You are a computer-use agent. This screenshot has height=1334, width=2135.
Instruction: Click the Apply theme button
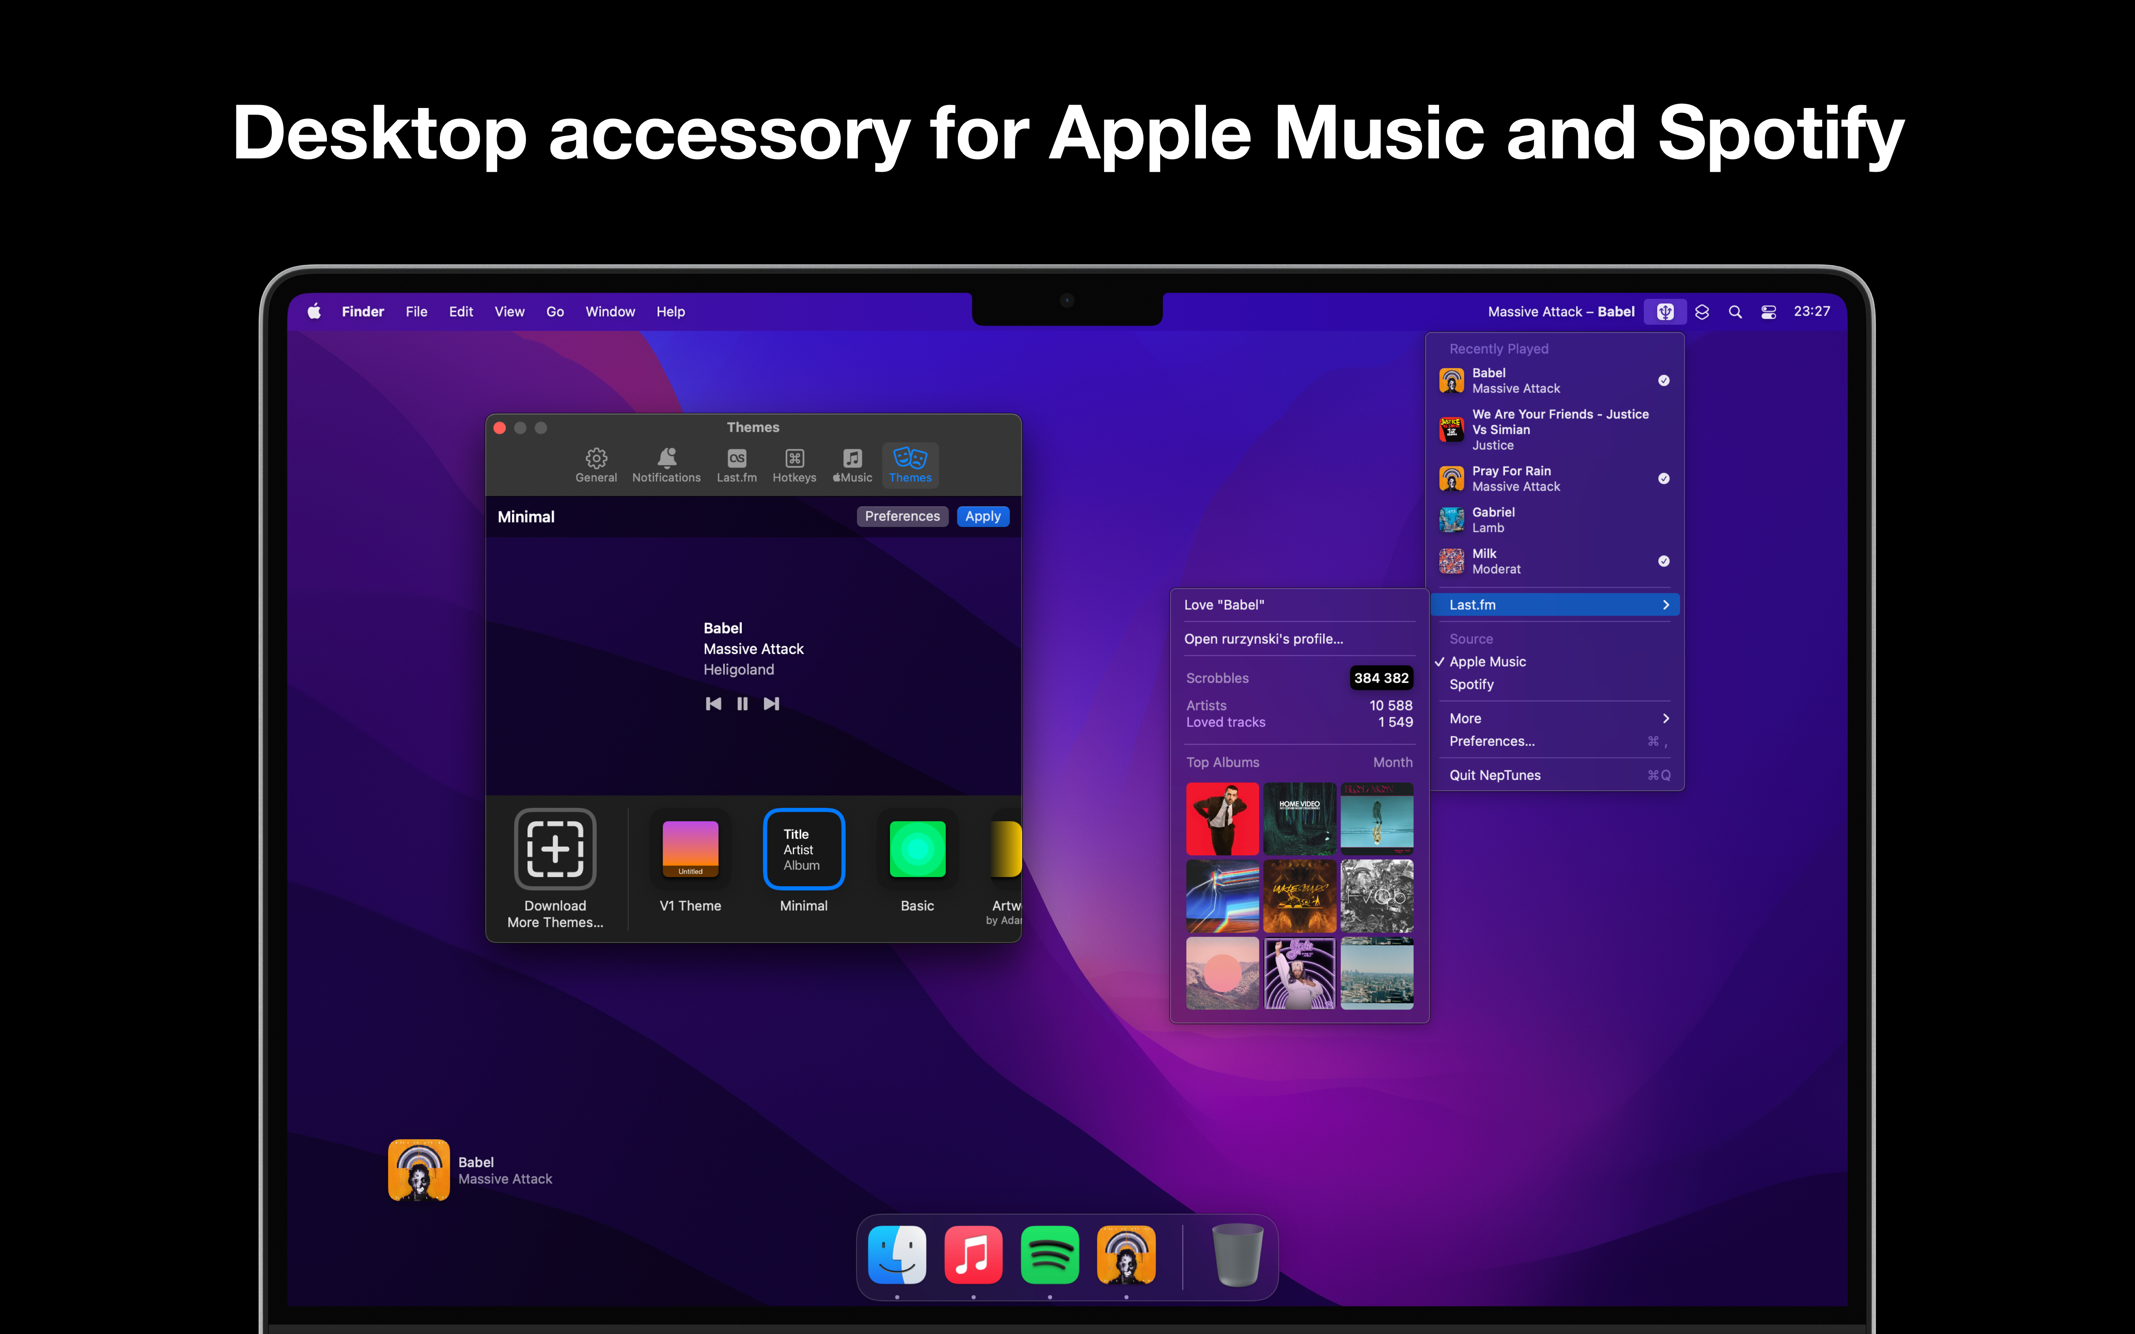point(983,516)
